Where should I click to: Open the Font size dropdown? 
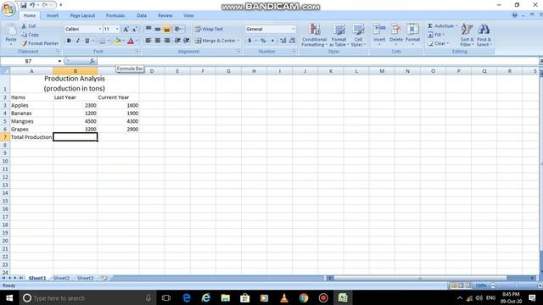tap(117, 29)
